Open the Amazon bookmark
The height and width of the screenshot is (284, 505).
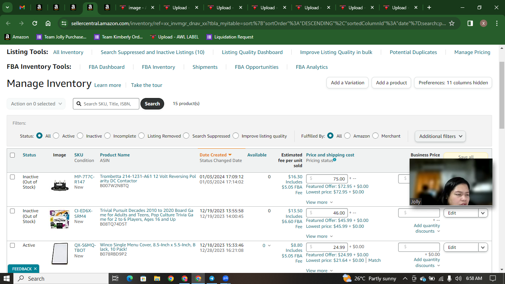17,37
